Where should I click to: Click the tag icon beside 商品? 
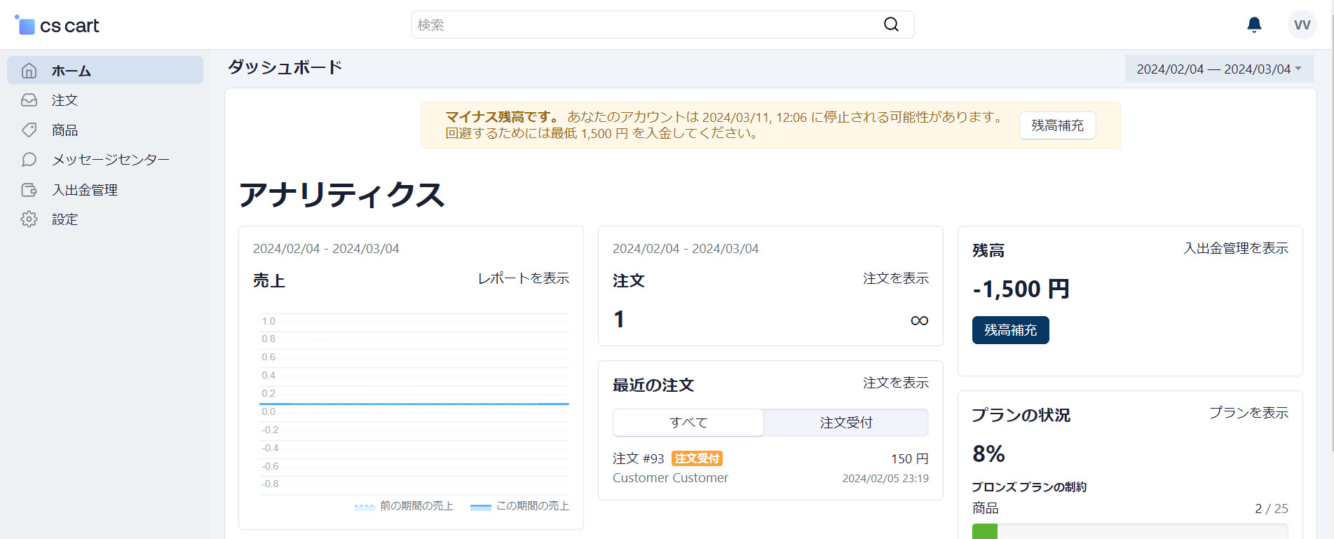[x=29, y=130]
